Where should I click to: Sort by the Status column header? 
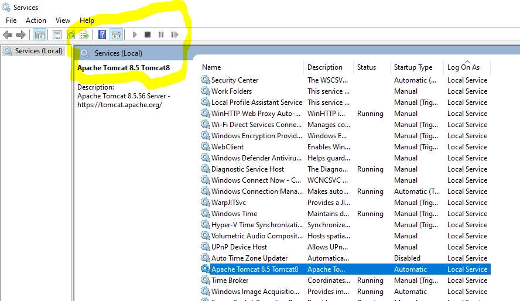point(367,67)
